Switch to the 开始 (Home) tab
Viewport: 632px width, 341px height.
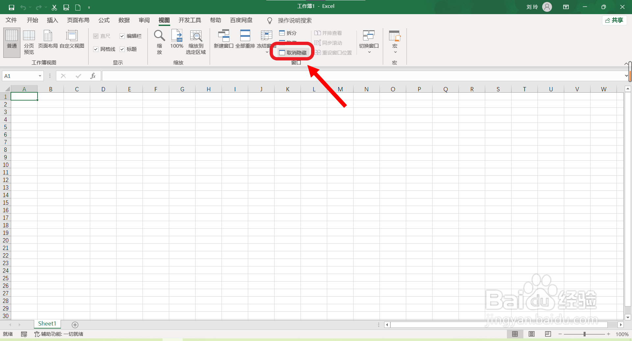pyautogui.click(x=33, y=20)
